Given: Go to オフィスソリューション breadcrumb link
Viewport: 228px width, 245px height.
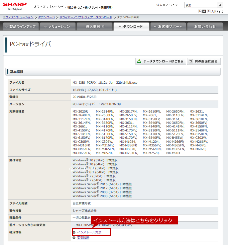Looking at the screenshot, I should point(18,17).
